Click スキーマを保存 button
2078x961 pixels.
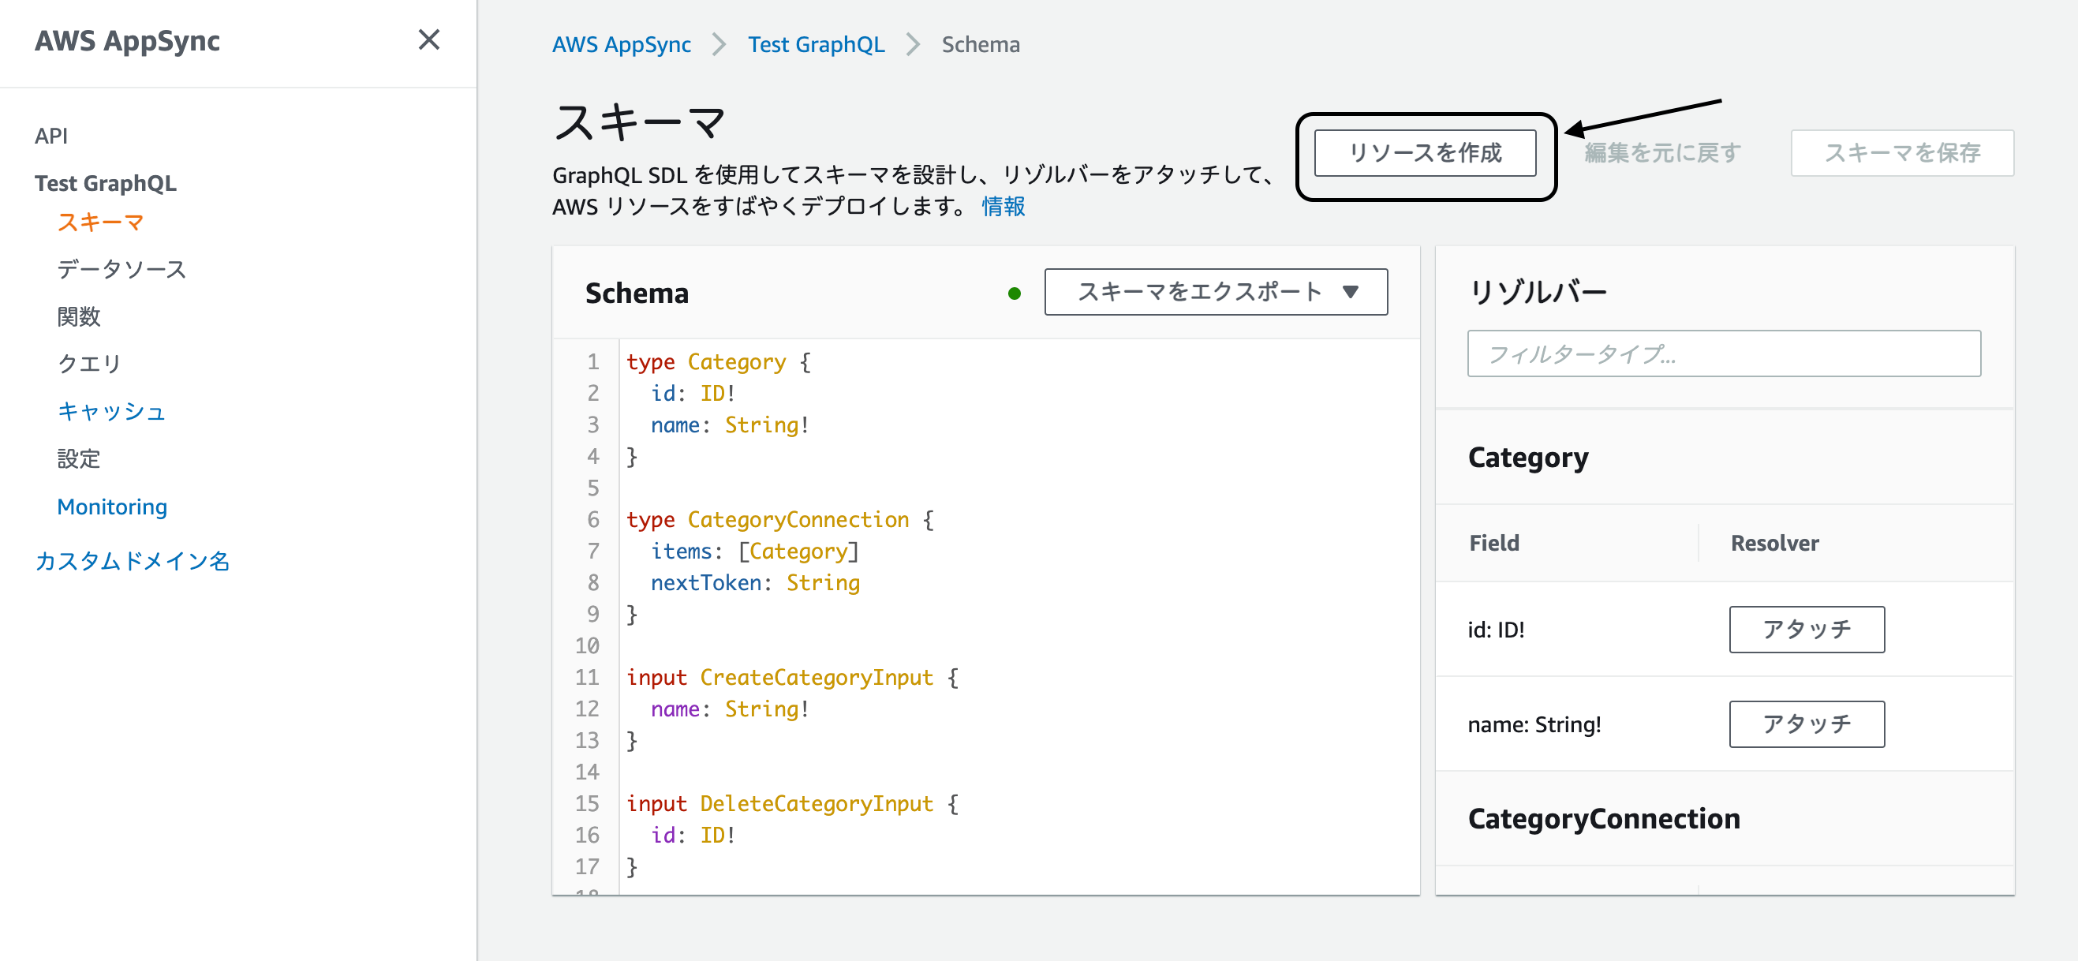click(1901, 152)
